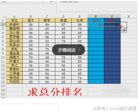Click 祝英台's 数学 score of 15

point(47,45)
